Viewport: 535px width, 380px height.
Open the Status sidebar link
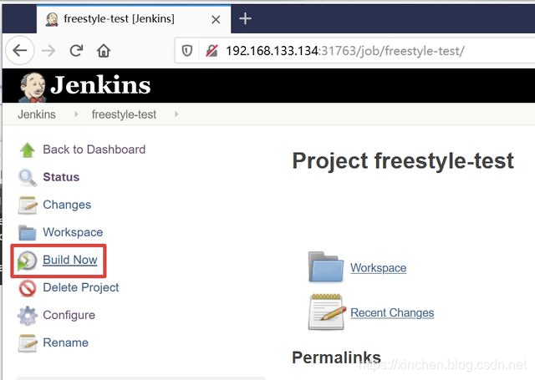tap(61, 177)
